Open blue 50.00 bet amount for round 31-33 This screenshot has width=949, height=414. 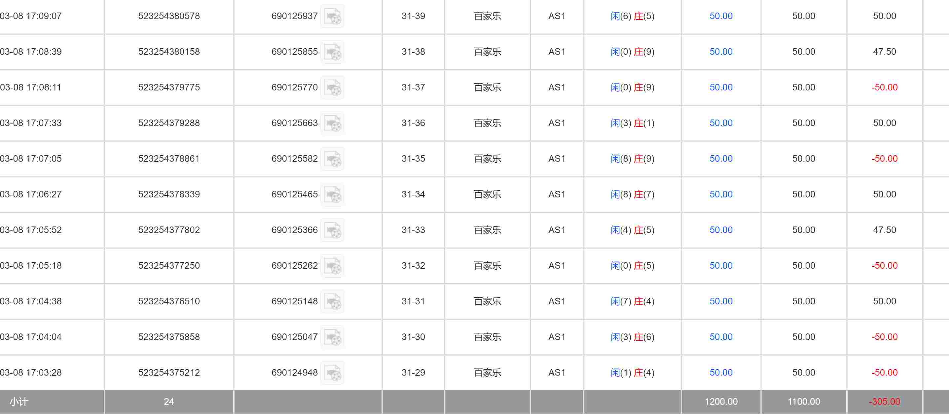721,230
